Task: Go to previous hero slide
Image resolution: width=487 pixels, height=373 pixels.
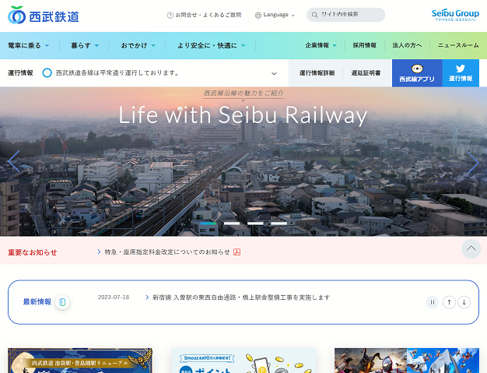Action: click(x=14, y=161)
